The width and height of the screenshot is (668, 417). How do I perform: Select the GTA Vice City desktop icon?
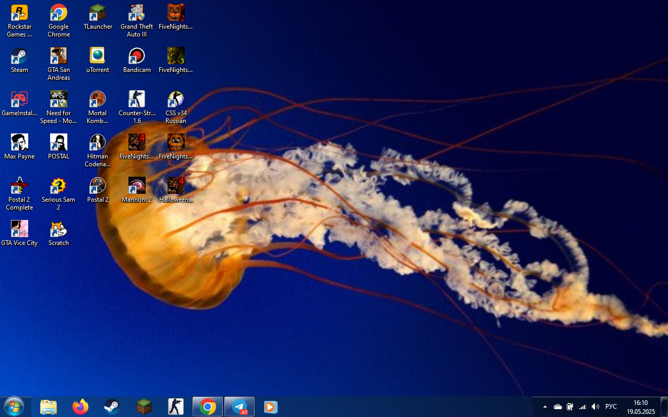[19, 229]
